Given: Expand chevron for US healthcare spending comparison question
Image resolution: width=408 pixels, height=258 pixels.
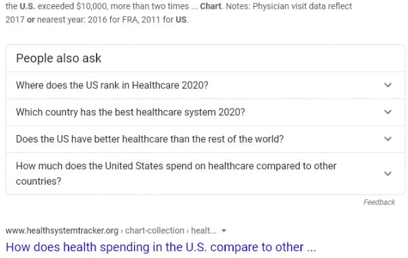Looking at the screenshot, I should coord(388,174).
